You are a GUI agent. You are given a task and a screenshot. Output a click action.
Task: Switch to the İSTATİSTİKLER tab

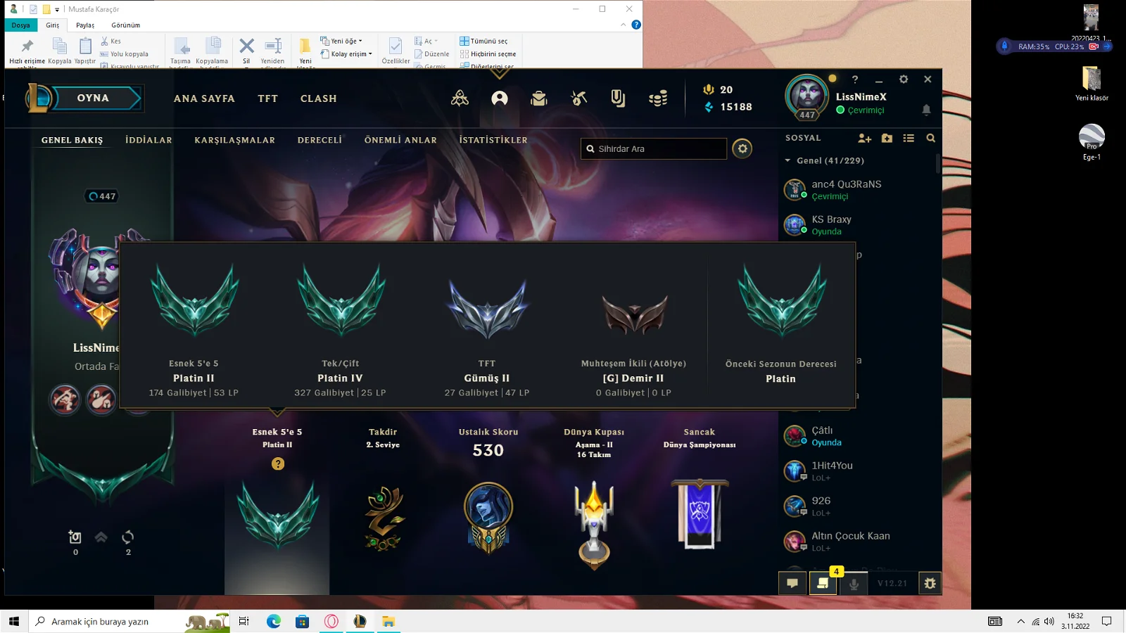click(493, 140)
